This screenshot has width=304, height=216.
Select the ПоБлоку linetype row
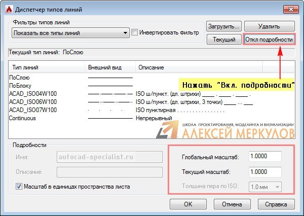[20, 86]
